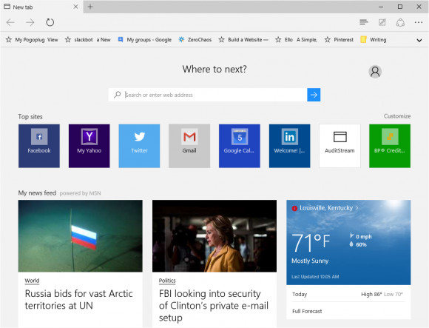Open the Full Forecast link

point(307,311)
